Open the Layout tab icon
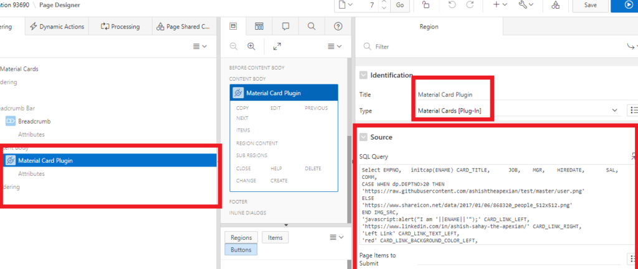The width and height of the screenshot is (638, 269). click(x=234, y=27)
